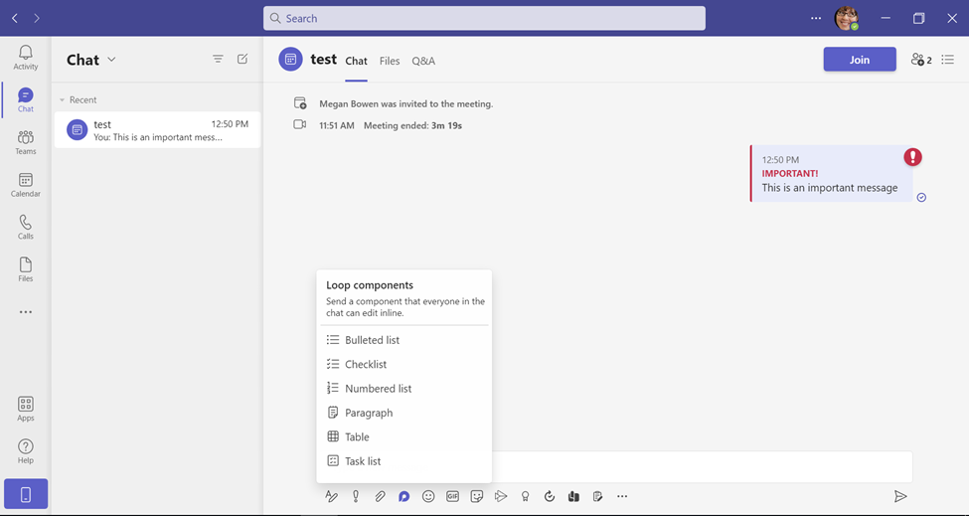Click the Stream paper-plane icon in the compose toolbar
969x516 pixels.
click(x=501, y=496)
